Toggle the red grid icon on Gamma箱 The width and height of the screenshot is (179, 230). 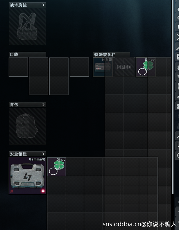point(12,191)
